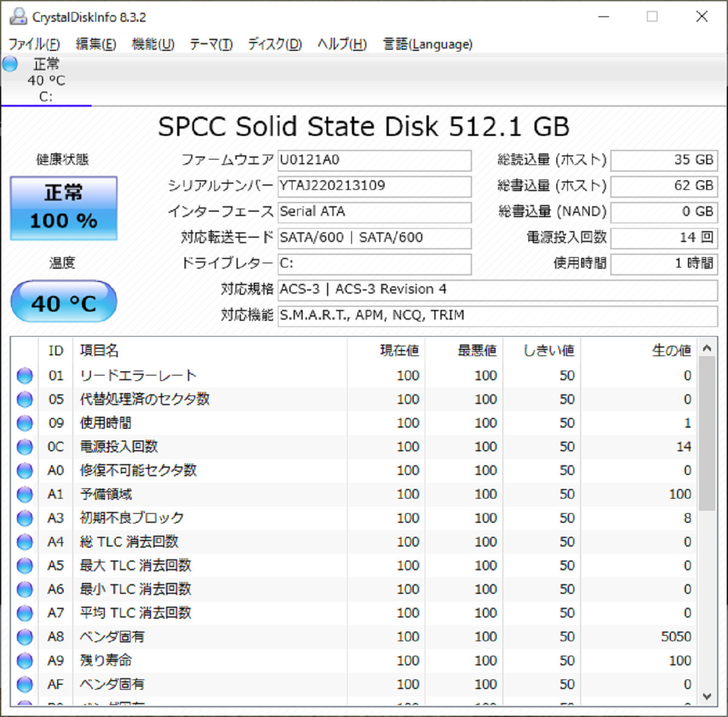
Task: Click raw value 5050 in row A8
Action: tap(676, 637)
